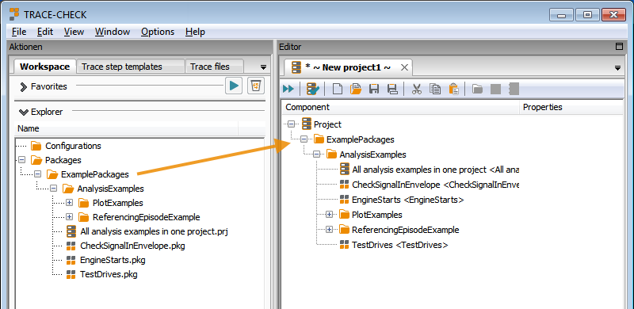Click the gray notched block toolbar icon

tap(514, 89)
